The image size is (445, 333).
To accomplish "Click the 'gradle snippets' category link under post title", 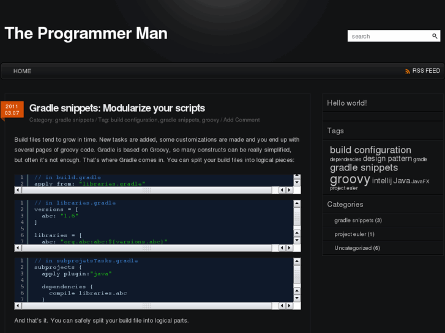I will coord(74,120).
